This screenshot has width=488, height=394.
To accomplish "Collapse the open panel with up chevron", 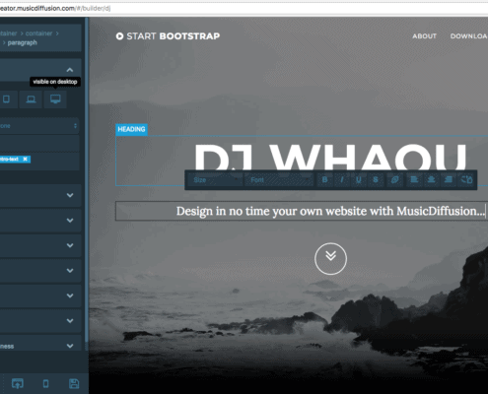I will pos(70,70).
